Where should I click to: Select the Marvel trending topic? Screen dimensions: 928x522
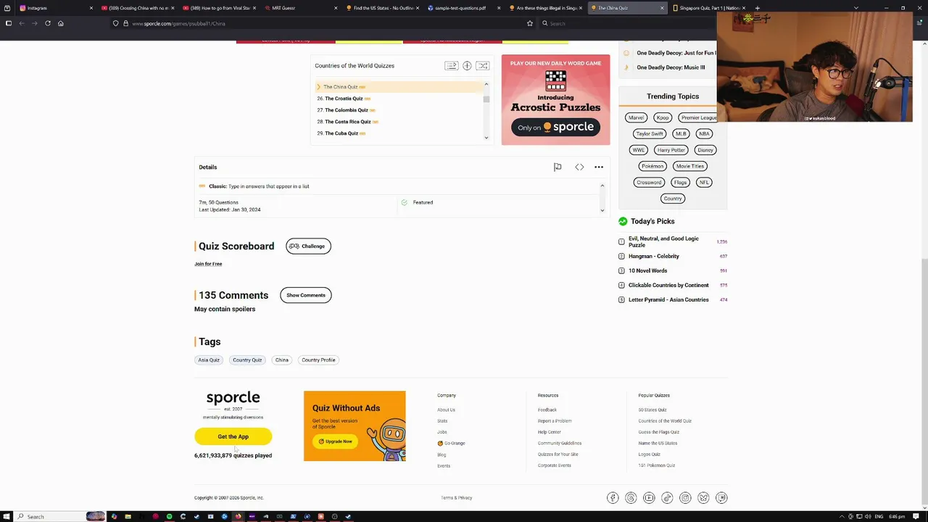(x=636, y=117)
